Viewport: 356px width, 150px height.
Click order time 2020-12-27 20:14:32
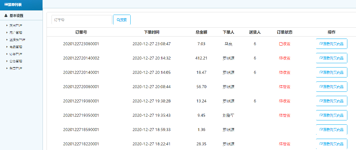tap(152, 58)
